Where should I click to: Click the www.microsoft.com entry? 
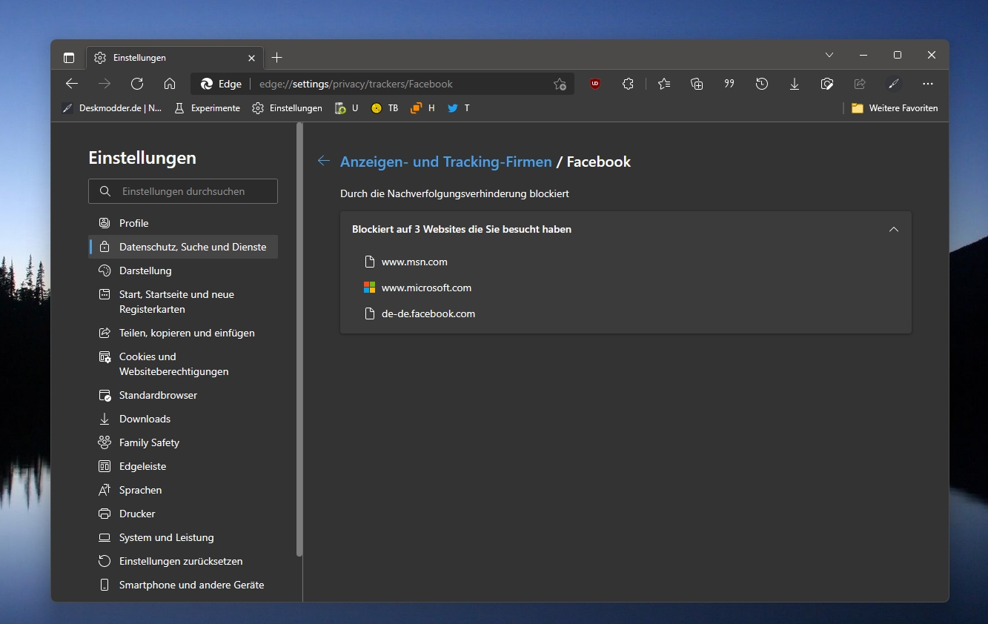(x=426, y=288)
